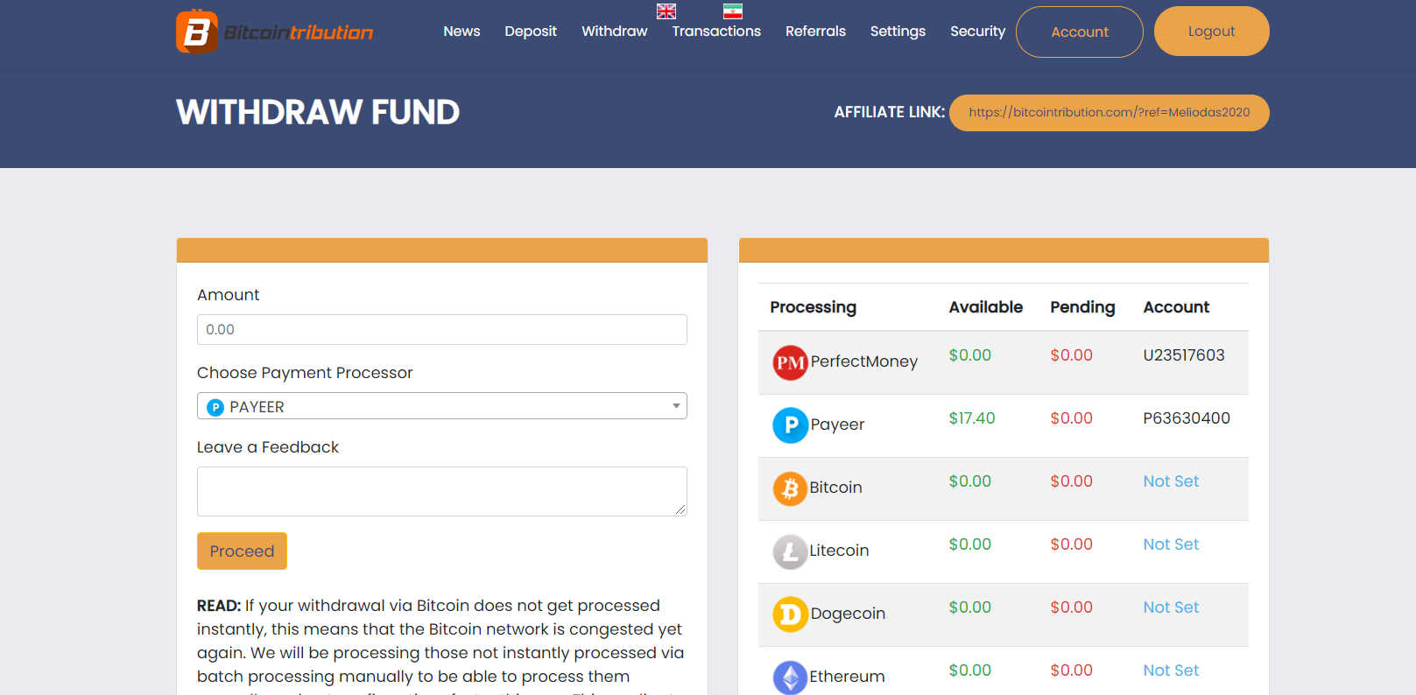Click the Bitcointribution wordmark text

[x=299, y=33]
